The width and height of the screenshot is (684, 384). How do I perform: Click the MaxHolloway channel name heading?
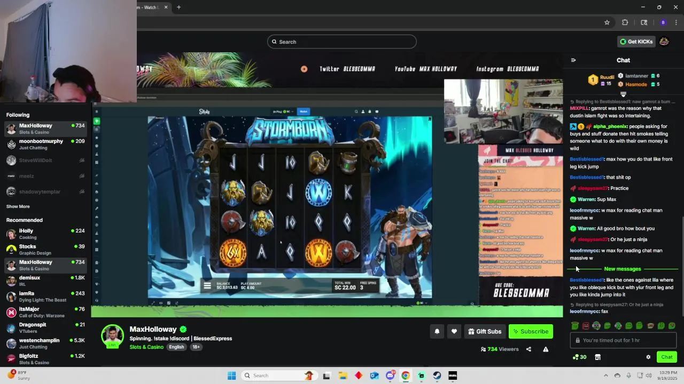153,329
